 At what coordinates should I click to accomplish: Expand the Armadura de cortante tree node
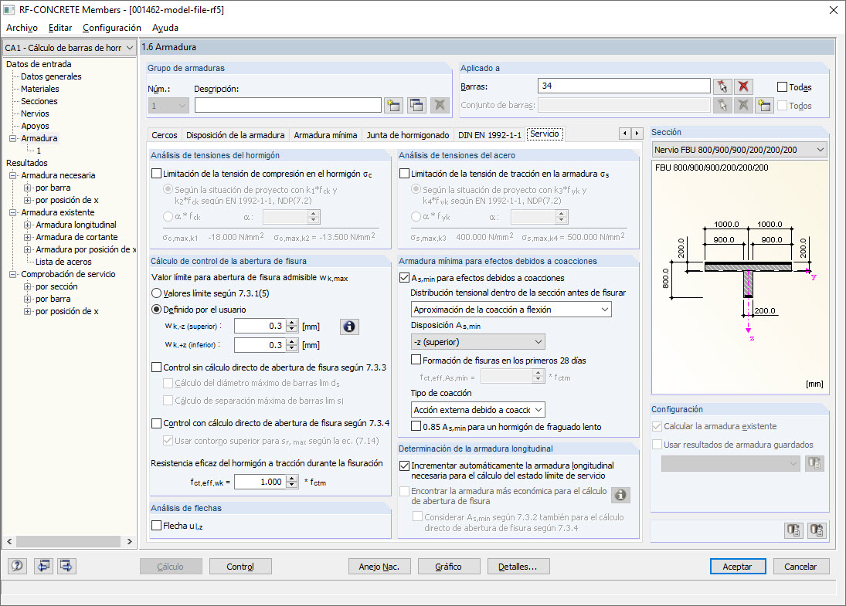tap(27, 237)
